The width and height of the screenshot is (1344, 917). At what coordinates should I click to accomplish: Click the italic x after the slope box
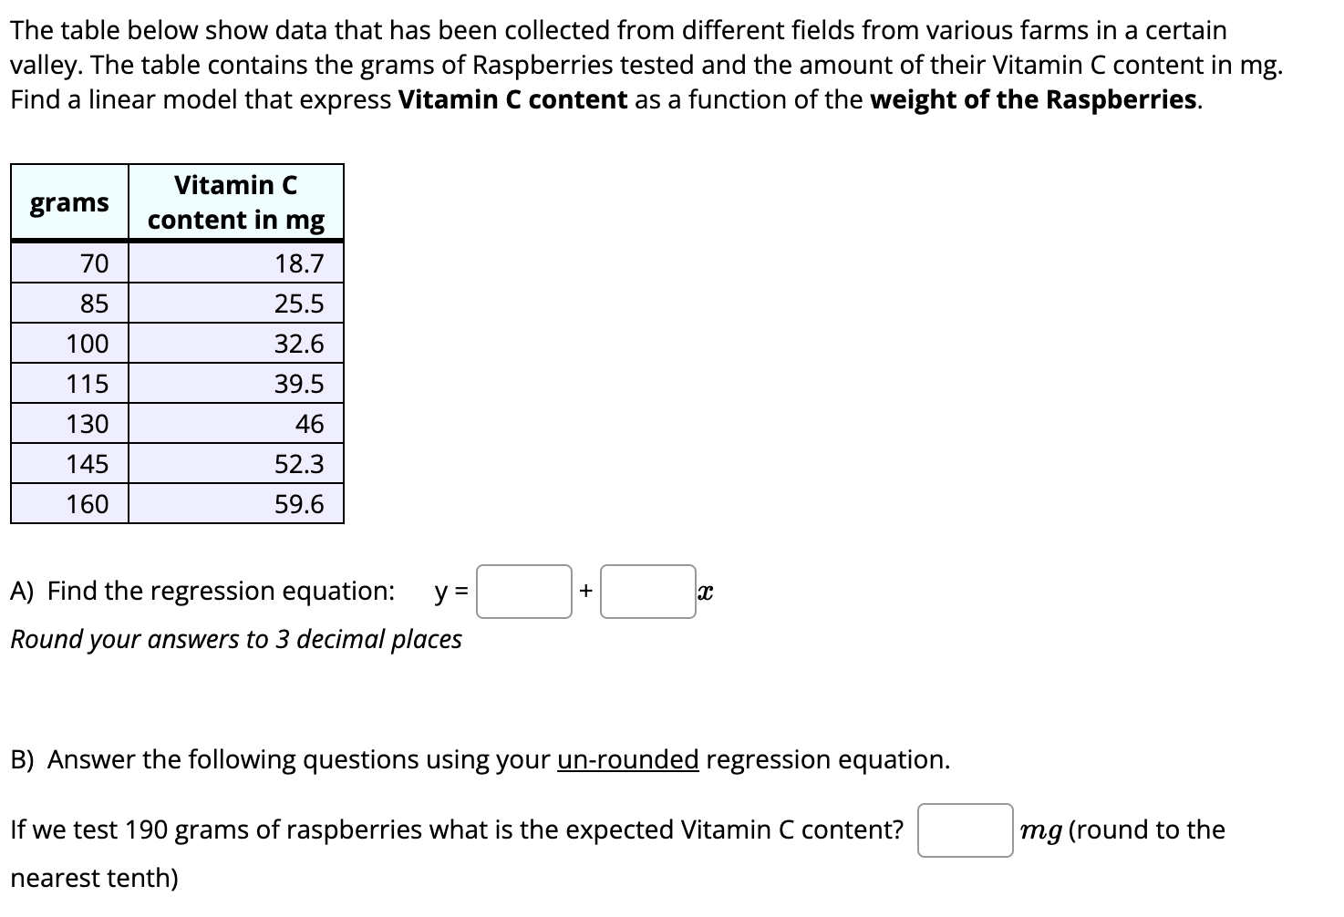click(x=705, y=592)
